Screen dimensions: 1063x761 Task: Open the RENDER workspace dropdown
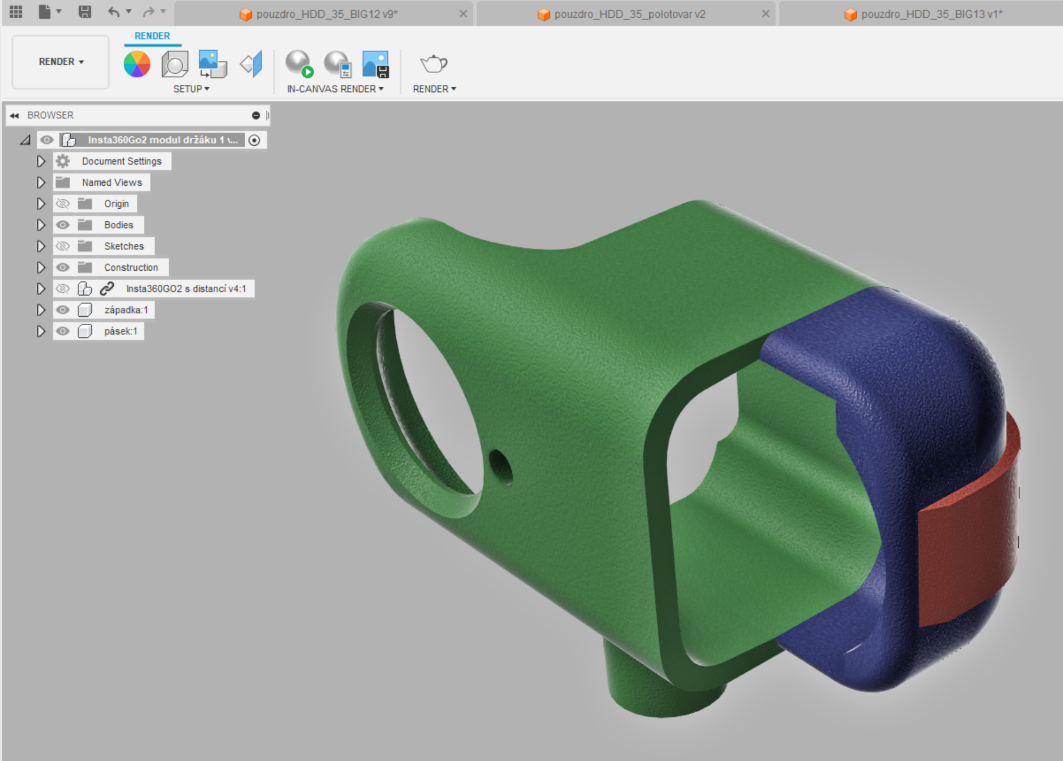coord(61,61)
